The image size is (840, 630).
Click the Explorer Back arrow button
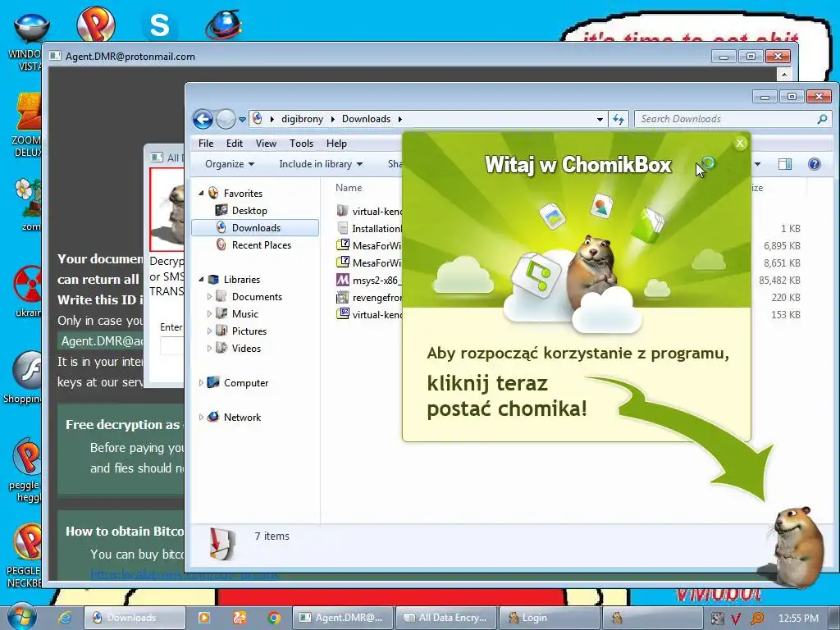(203, 119)
